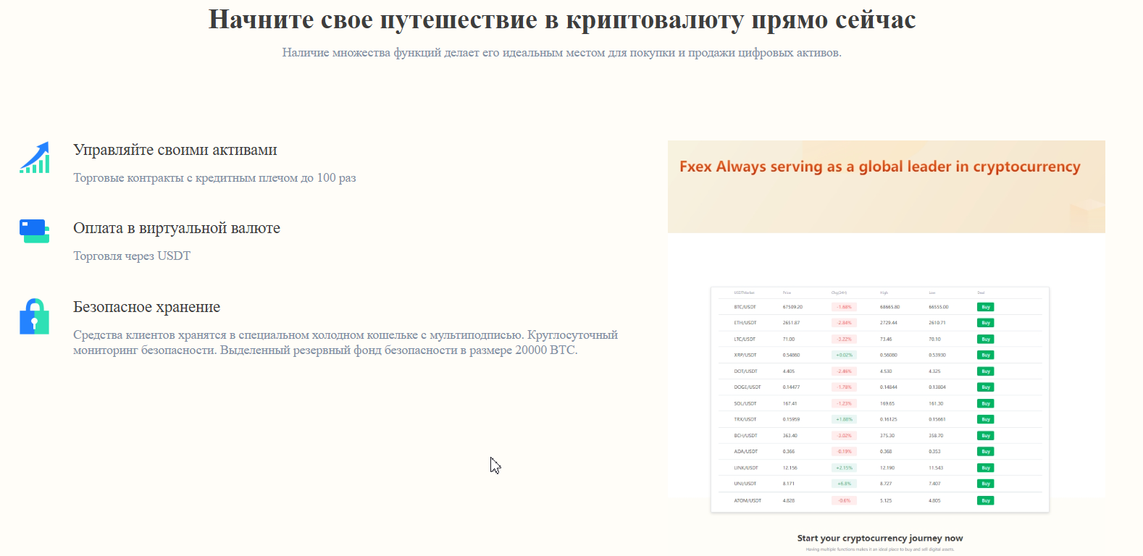Click the +6.8% change badge
This screenshot has width=1143, height=556.
tap(844, 484)
